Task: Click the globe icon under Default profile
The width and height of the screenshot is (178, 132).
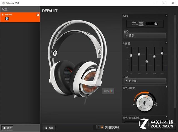Action: (x=7, y=19)
